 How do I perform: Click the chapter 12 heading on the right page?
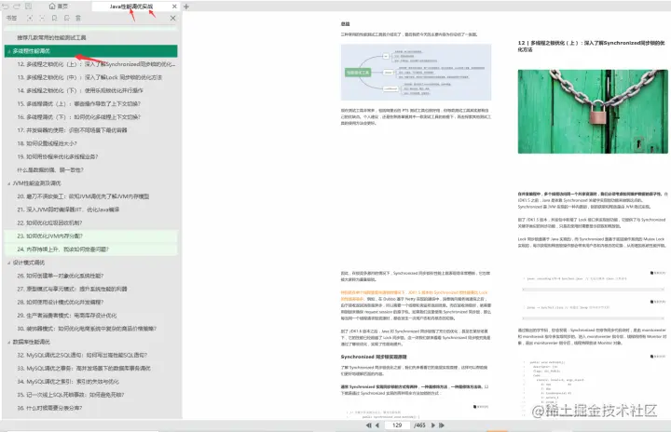coord(592,47)
